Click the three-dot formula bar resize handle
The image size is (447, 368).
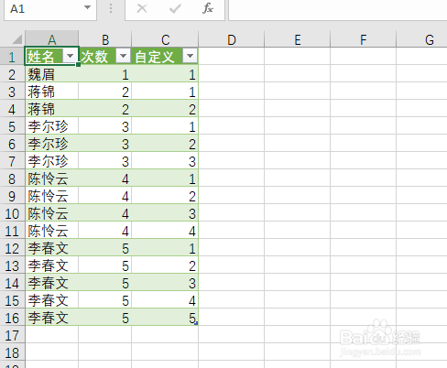tap(111, 8)
